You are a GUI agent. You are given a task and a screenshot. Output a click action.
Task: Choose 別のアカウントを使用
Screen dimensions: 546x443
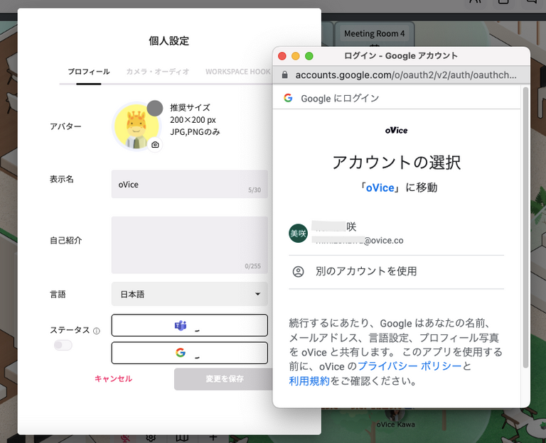click(x=396, y=271)
